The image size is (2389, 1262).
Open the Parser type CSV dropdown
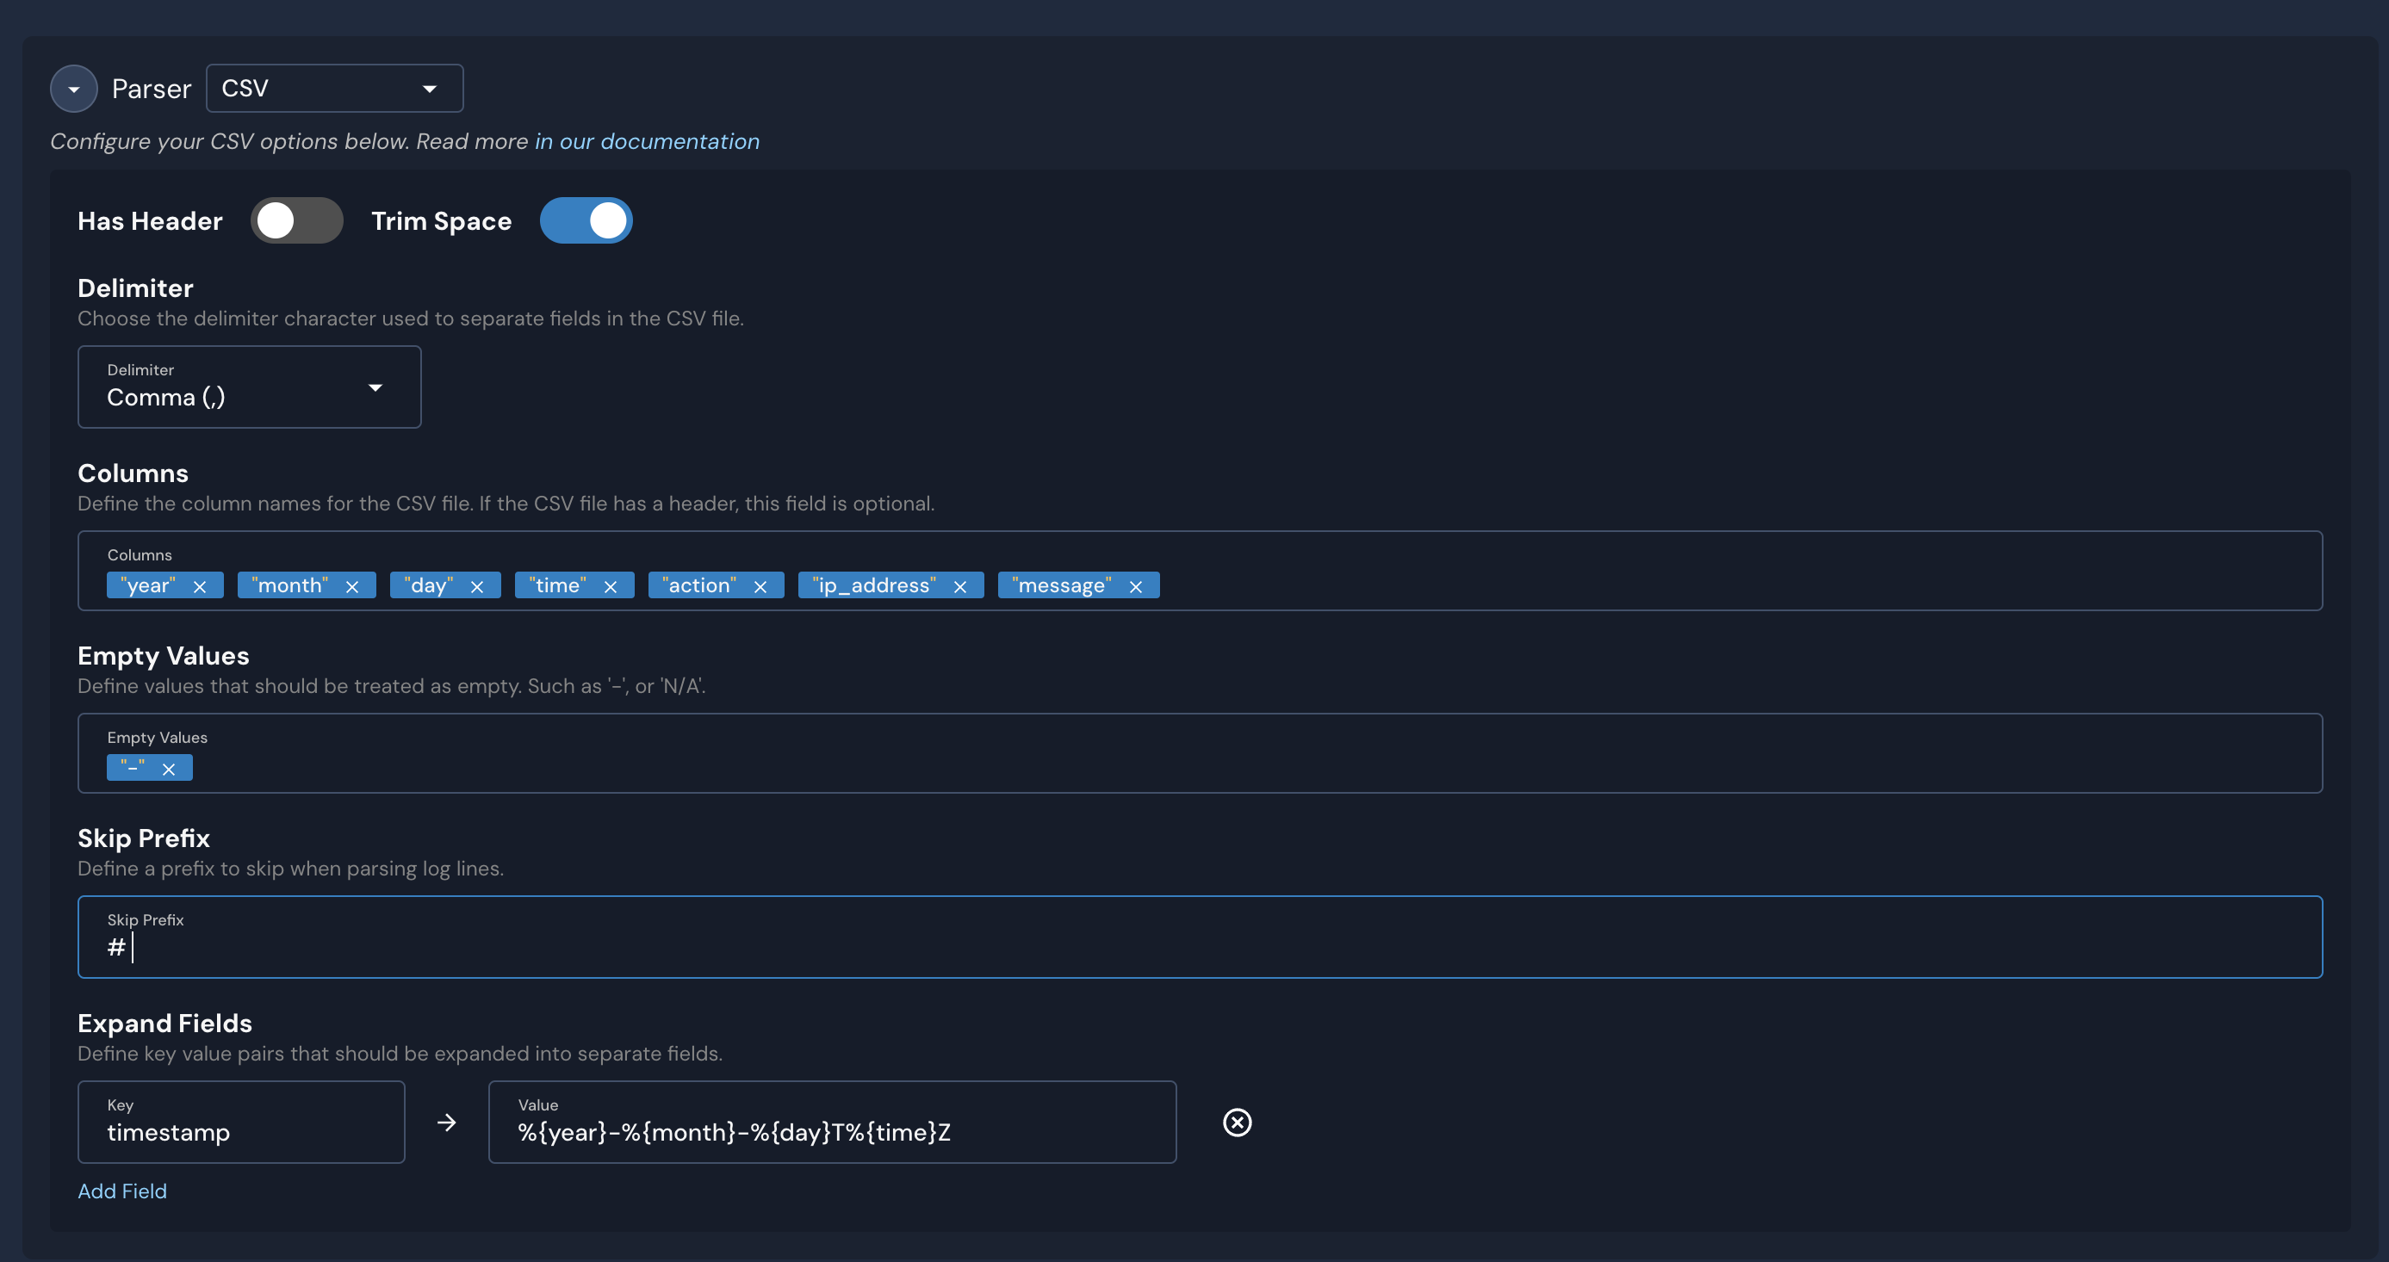pos(334,89)
